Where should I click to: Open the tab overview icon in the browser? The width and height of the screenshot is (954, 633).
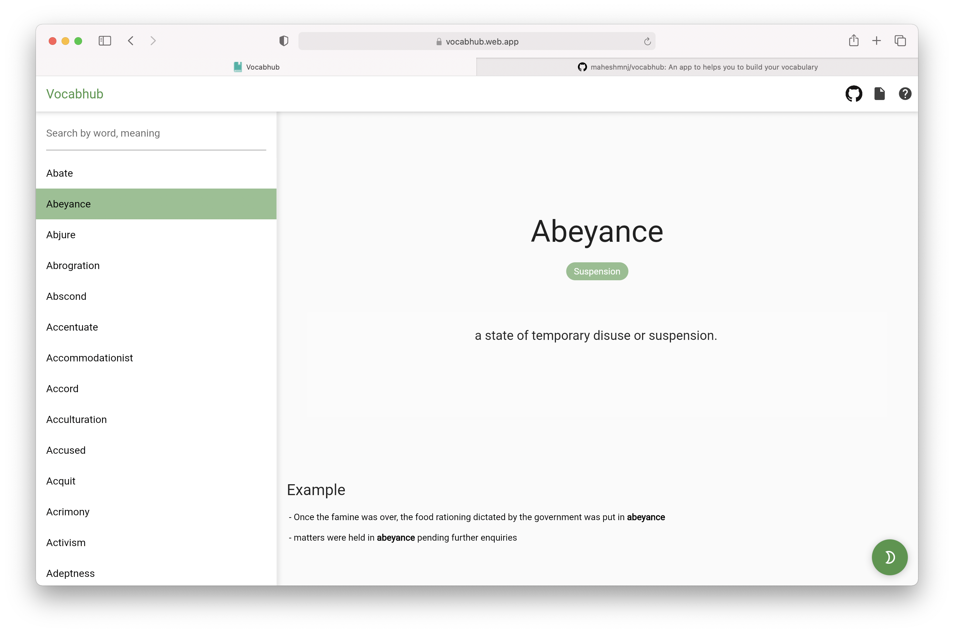click(x=900, y=41)
